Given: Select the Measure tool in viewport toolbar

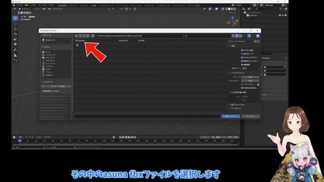Looking at the screenshot, I should [x=15, y=55].
